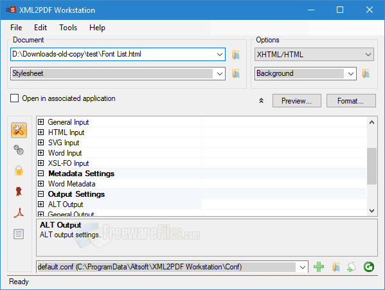Select the 'Word Metadata' row label
385x290 pixels.
(x=72, y=184)
